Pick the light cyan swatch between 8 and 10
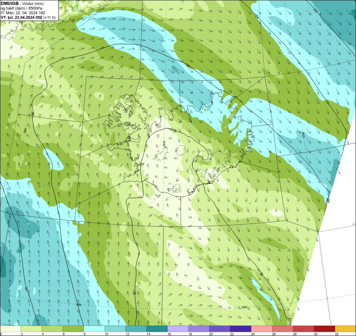 [x=94, y=329]
